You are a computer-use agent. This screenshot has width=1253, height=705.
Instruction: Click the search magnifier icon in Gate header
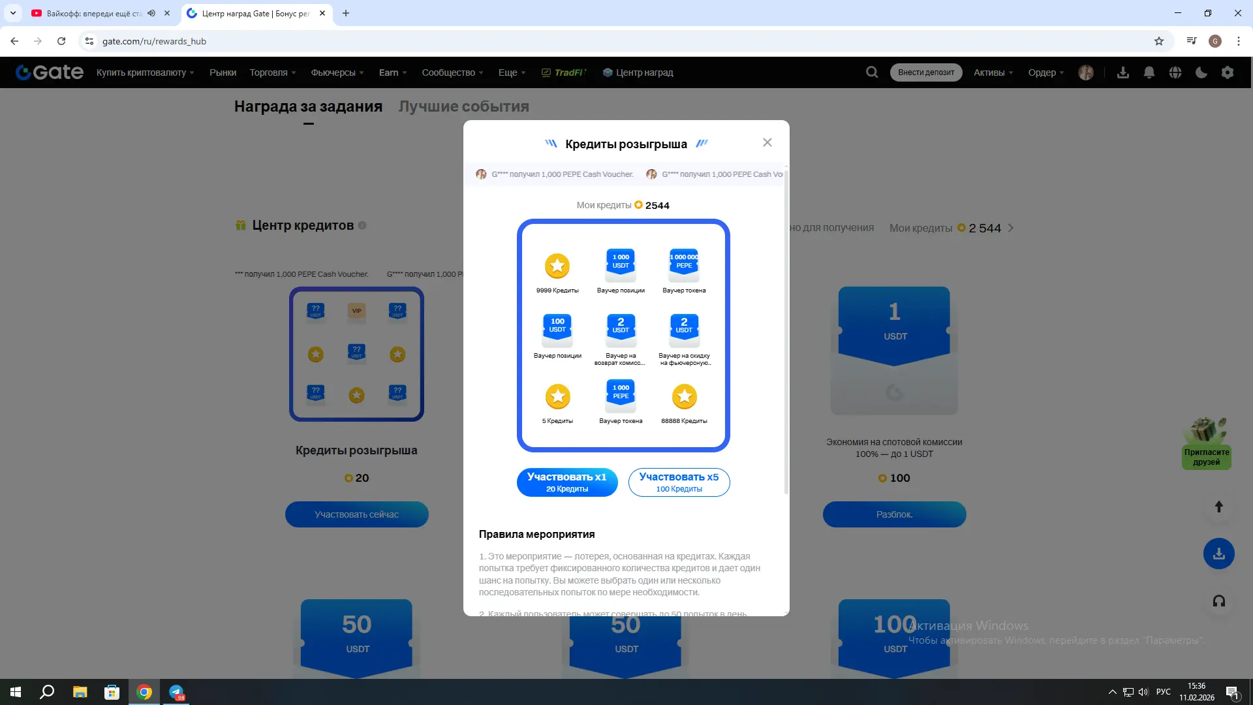[x=872, y=72]
